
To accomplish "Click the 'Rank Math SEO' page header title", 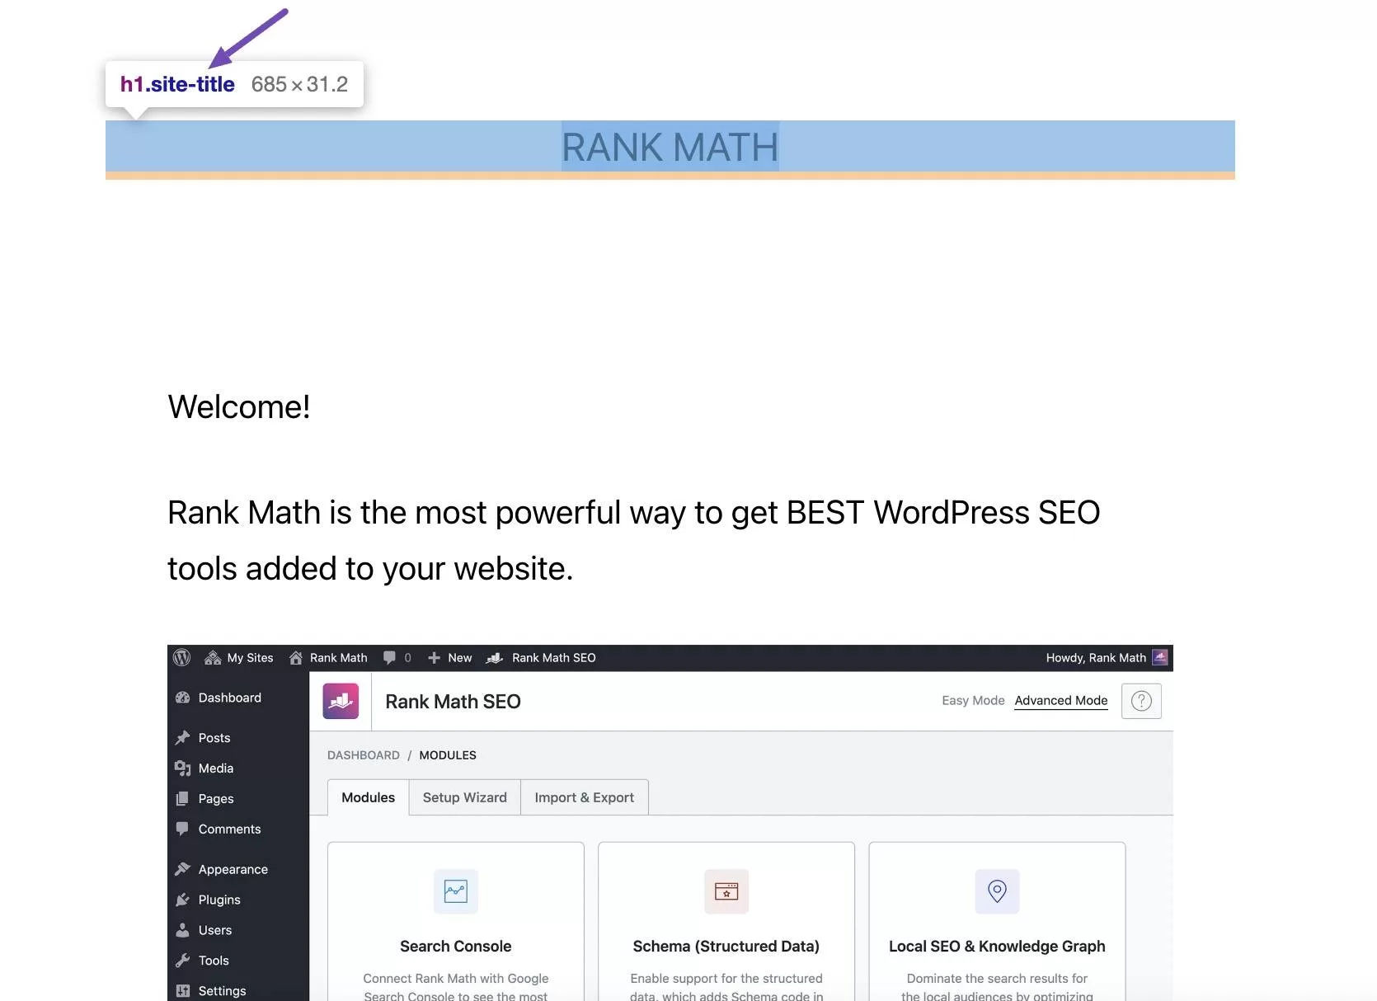I will point(453,702).
